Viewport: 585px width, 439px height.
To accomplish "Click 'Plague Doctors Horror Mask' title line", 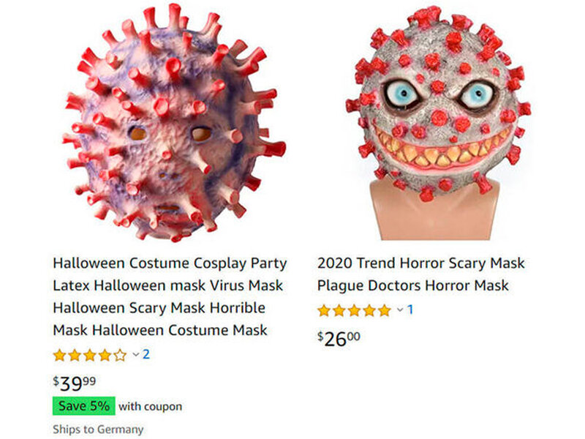I will [412, 285].
